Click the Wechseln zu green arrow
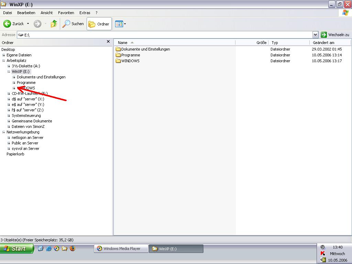The image size is (352, 264). (323, 35)
